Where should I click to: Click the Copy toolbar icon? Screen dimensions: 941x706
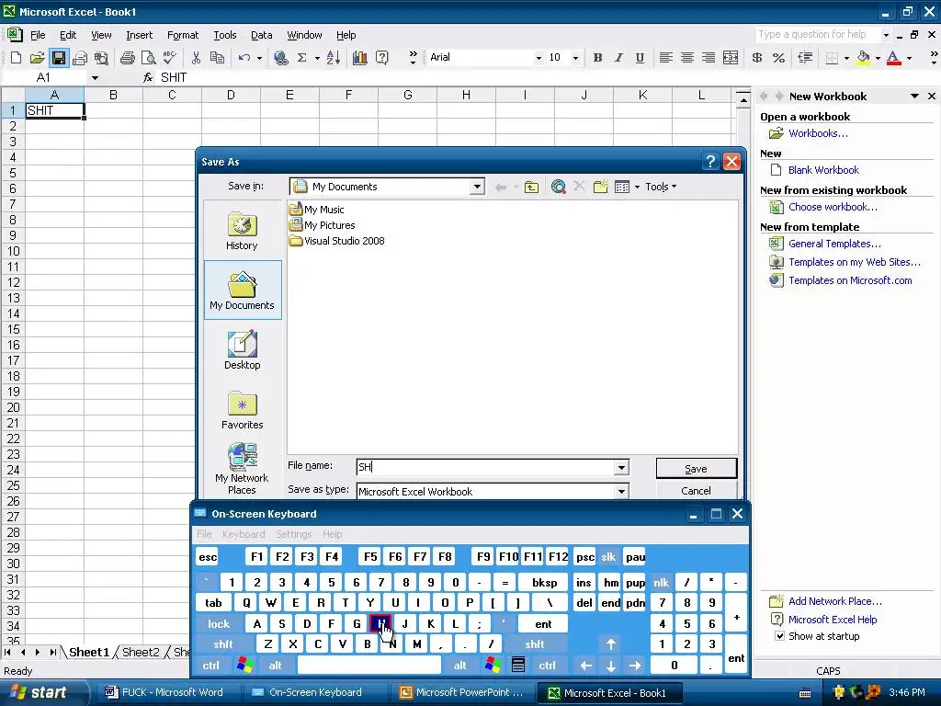(x=217, y=58)
